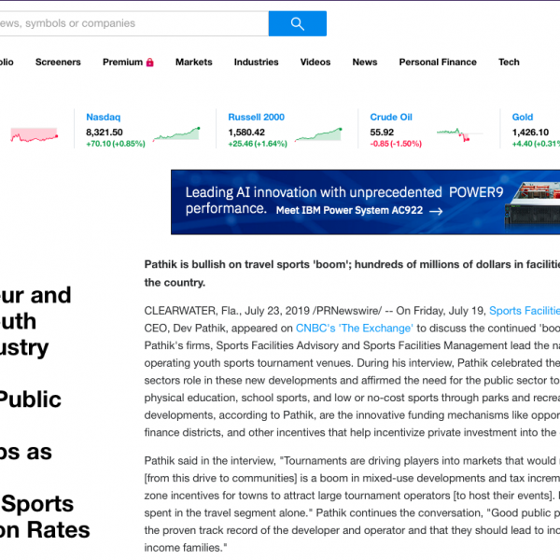Image resolution: width=560 pixels, height=560 pixels.
Task: Open the Screeners menu item
Action: point(58,63)
